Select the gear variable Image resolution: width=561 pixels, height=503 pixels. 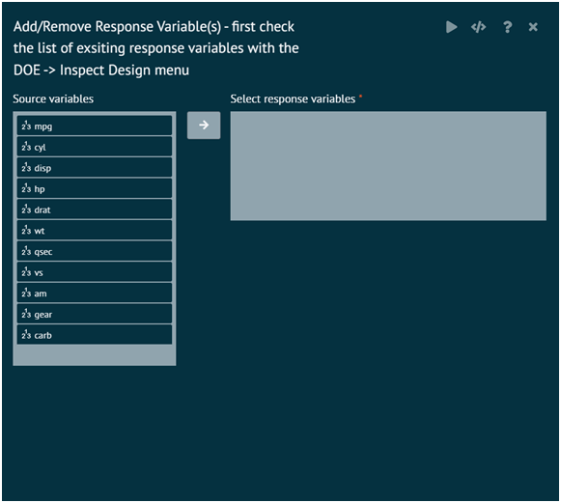(95, 314)
